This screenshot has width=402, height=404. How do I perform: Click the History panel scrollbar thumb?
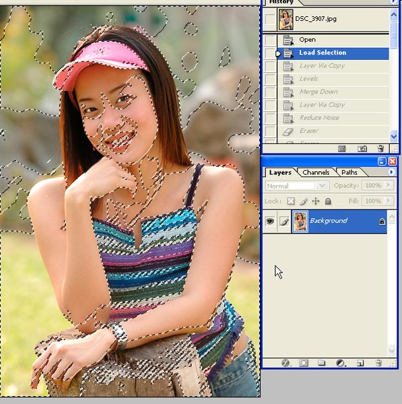(394, 35)
